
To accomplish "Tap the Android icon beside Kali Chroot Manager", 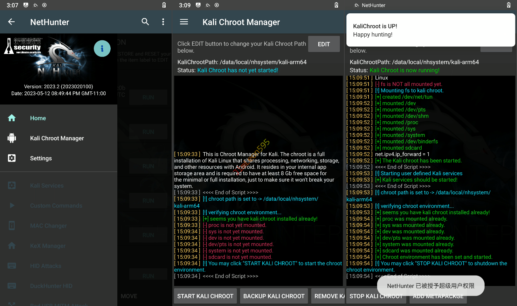I will point(12,138).
